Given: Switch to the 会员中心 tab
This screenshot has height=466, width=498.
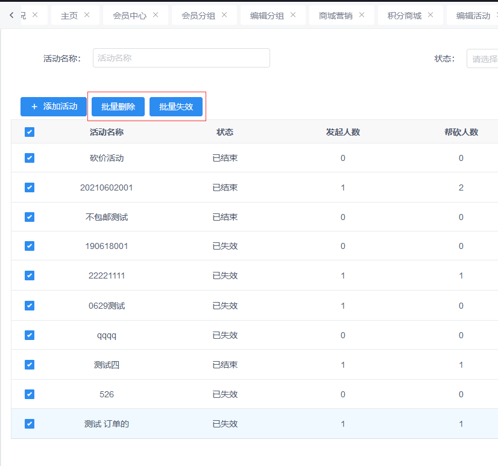Looking at the screenshot, I should (129, 16).
